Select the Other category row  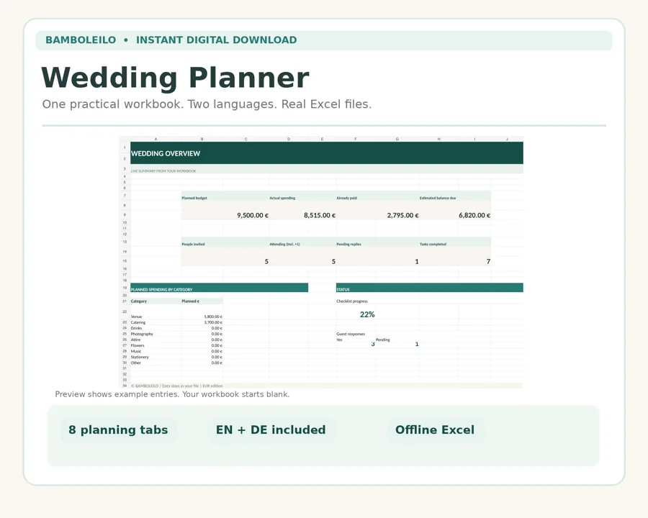click(176, 363)
